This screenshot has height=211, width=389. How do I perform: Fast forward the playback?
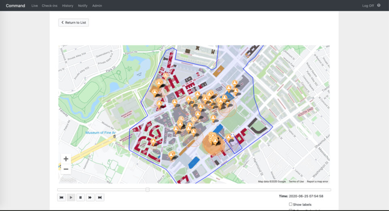[x=90, y=197]
